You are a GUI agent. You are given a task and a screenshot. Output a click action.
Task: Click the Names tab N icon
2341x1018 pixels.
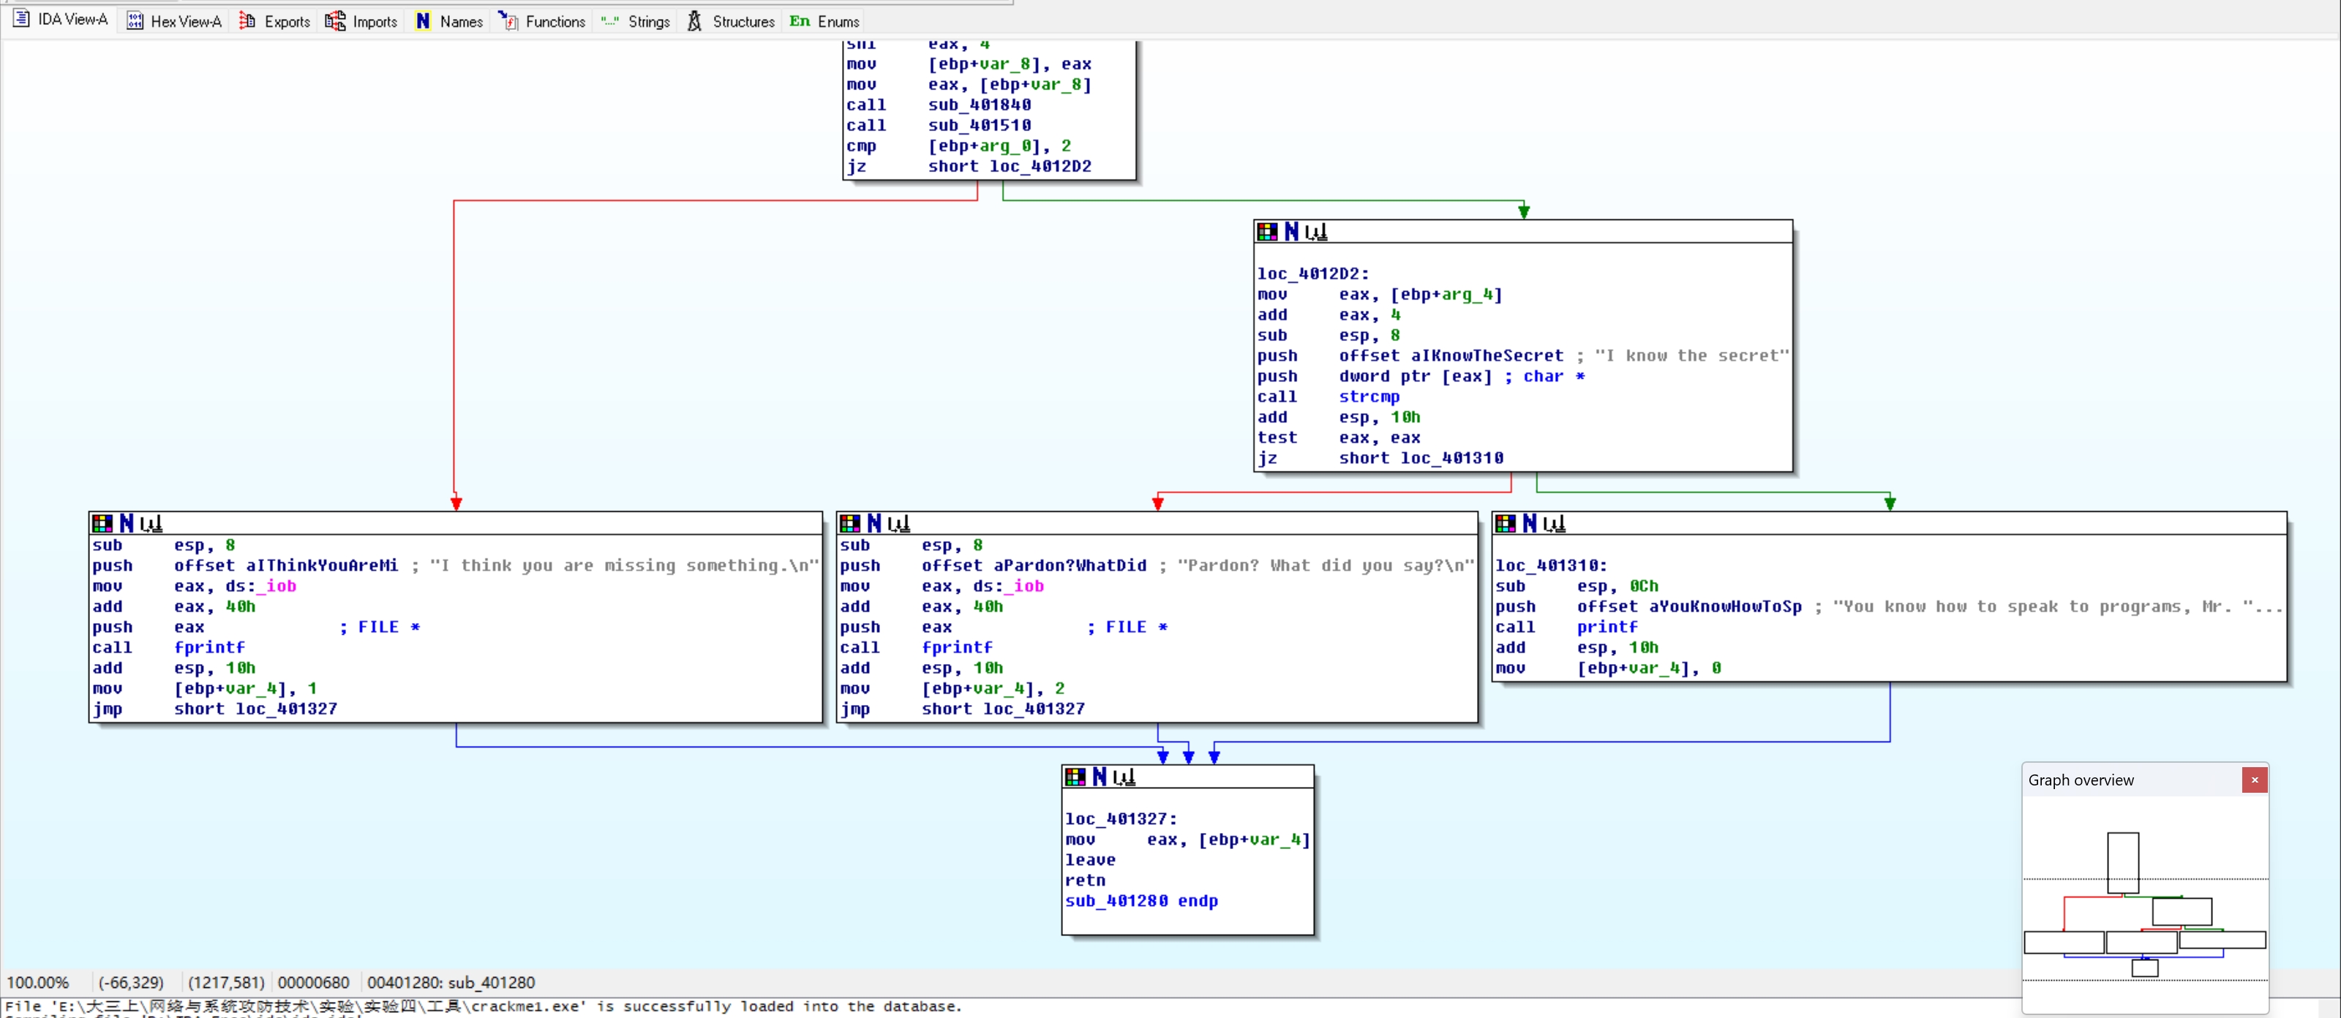coord(423,21)
